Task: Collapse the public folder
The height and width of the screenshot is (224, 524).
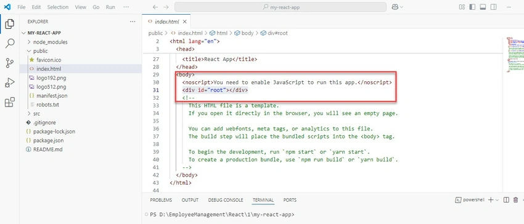Action: (29, 51)
